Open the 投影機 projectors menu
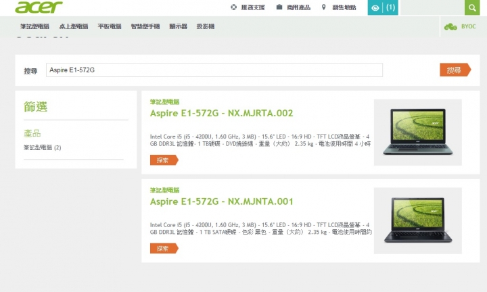Image resolution: width=487 pixels, height=292 pixels. (206, 26)
